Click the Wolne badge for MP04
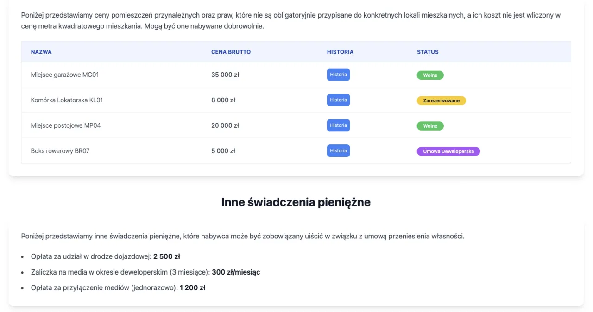 coord(430,125)
